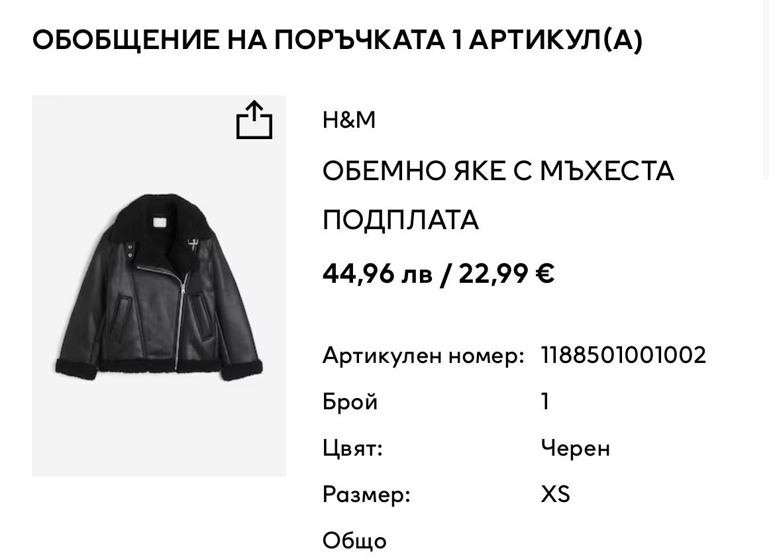The image size is (775, 557).
Task: Click the size value XS
Action: pos(556,494)
